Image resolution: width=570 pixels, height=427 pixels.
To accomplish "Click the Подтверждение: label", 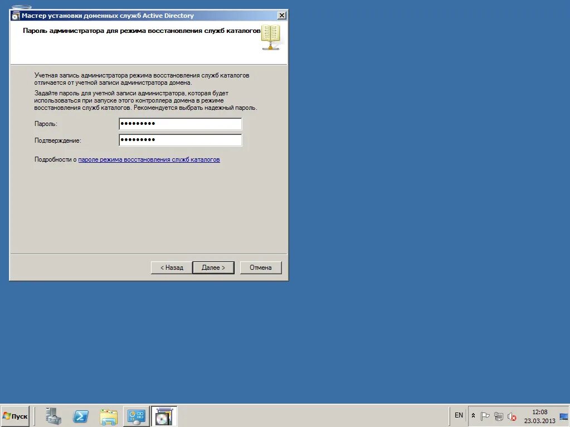I will click(x=58, y=140).
